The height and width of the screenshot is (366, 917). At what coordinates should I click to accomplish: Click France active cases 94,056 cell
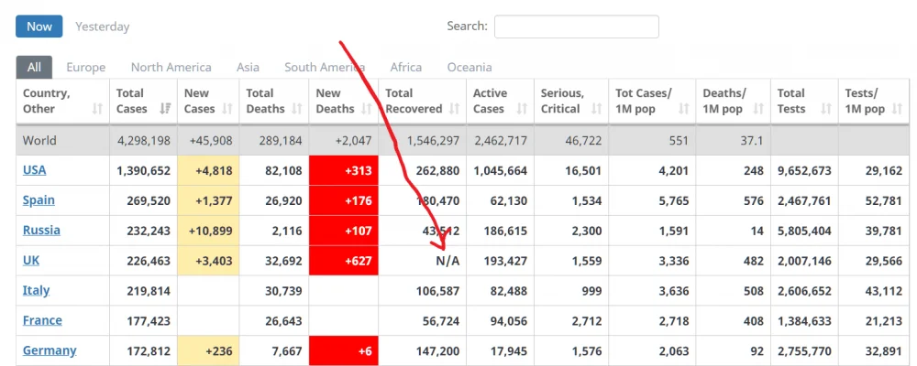coord(500,320)
